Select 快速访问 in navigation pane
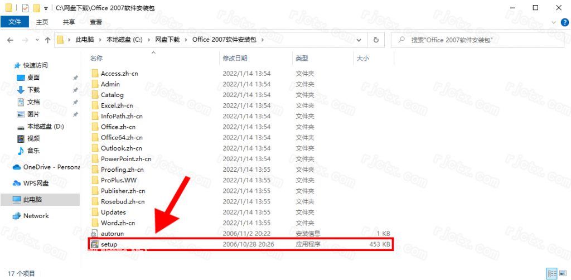The image size is (571, 280). tap(35, 66)
